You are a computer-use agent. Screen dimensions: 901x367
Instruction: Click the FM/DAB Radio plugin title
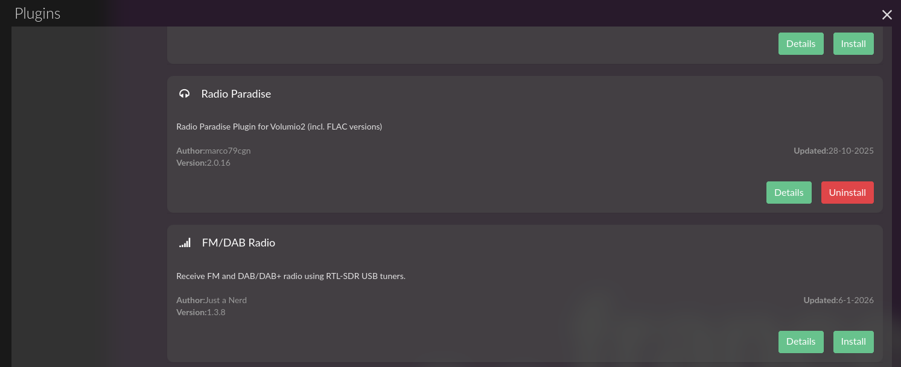tap(238, 243)
